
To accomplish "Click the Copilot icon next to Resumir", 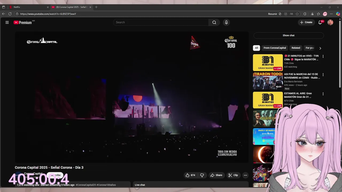I will pyautogui.click(x=280, y=14).
